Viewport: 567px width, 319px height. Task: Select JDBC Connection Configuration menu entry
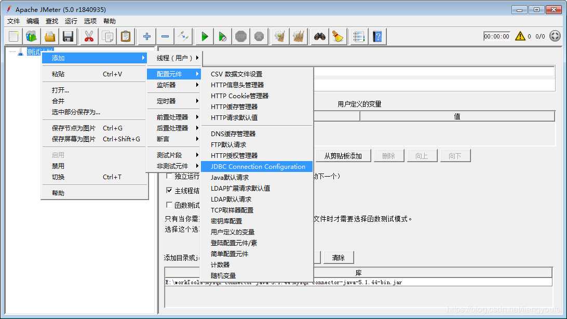(256, 166)
